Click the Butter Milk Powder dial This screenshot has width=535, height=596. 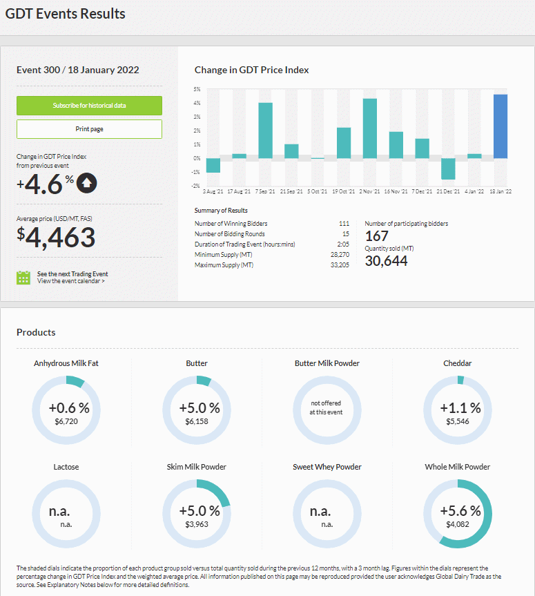click(327, 410)
